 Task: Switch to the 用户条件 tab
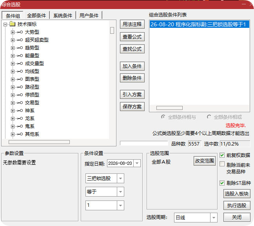(89, 16)
